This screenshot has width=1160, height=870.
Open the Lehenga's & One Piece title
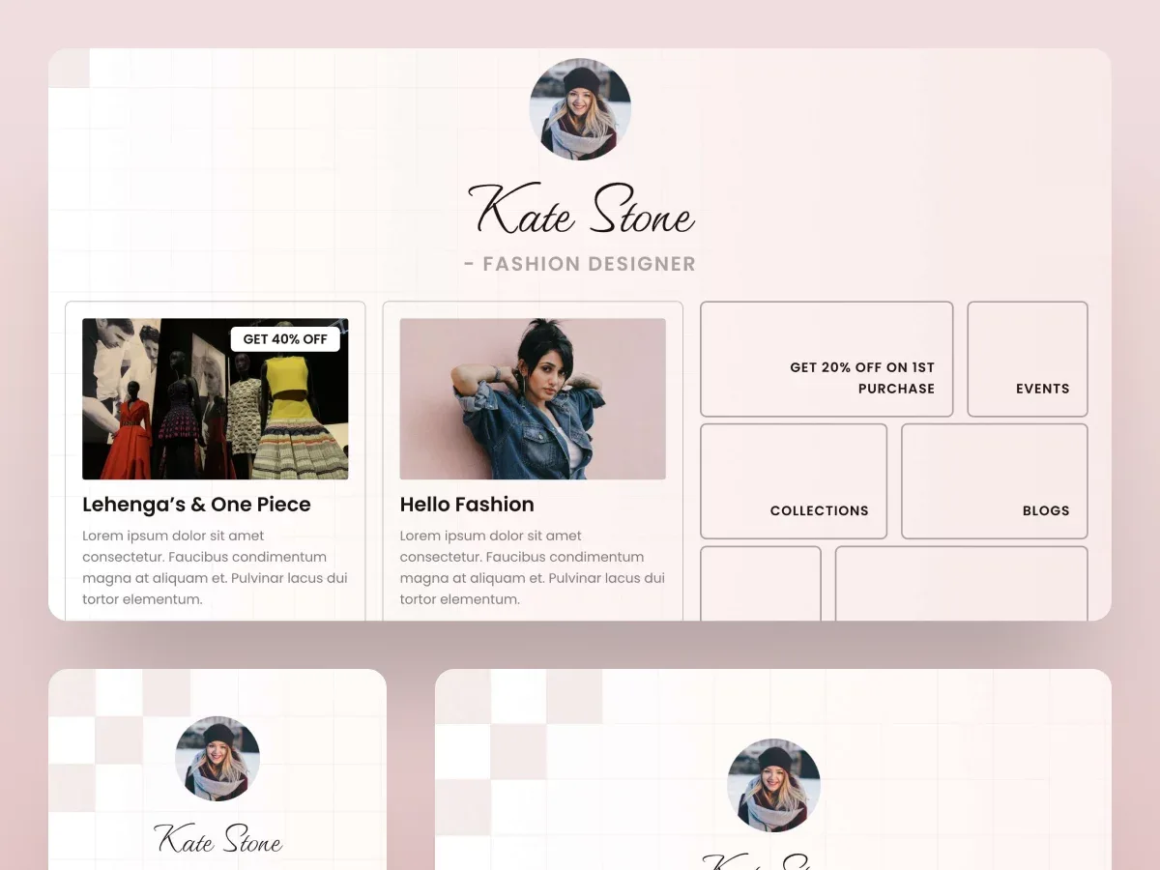point(196,505)
